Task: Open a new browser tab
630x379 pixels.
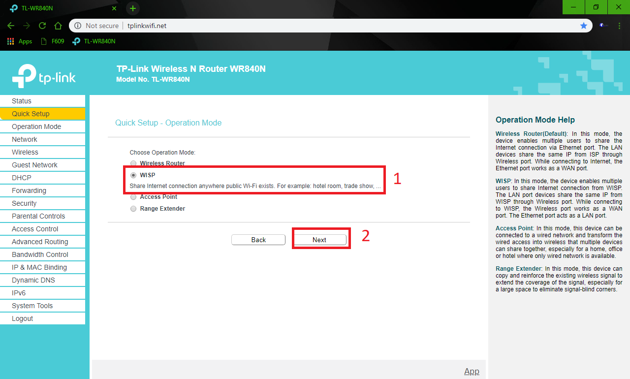Action: click(133, 8)
